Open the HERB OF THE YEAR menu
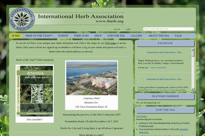The width and height of the screenshot is (205, 136). tap(39, 36)
